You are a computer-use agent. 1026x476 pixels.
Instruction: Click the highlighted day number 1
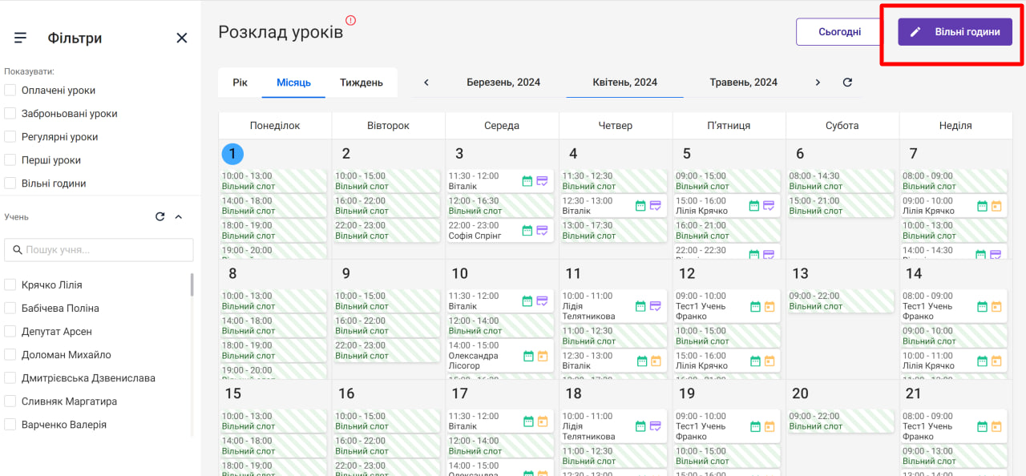pyautogui.click(x=232, y=154)
